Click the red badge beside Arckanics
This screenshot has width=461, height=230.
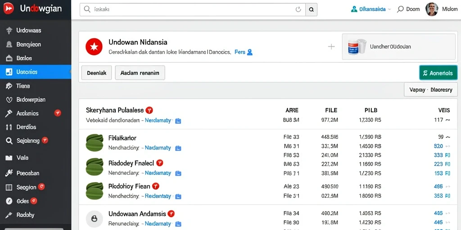pos(58,113)
